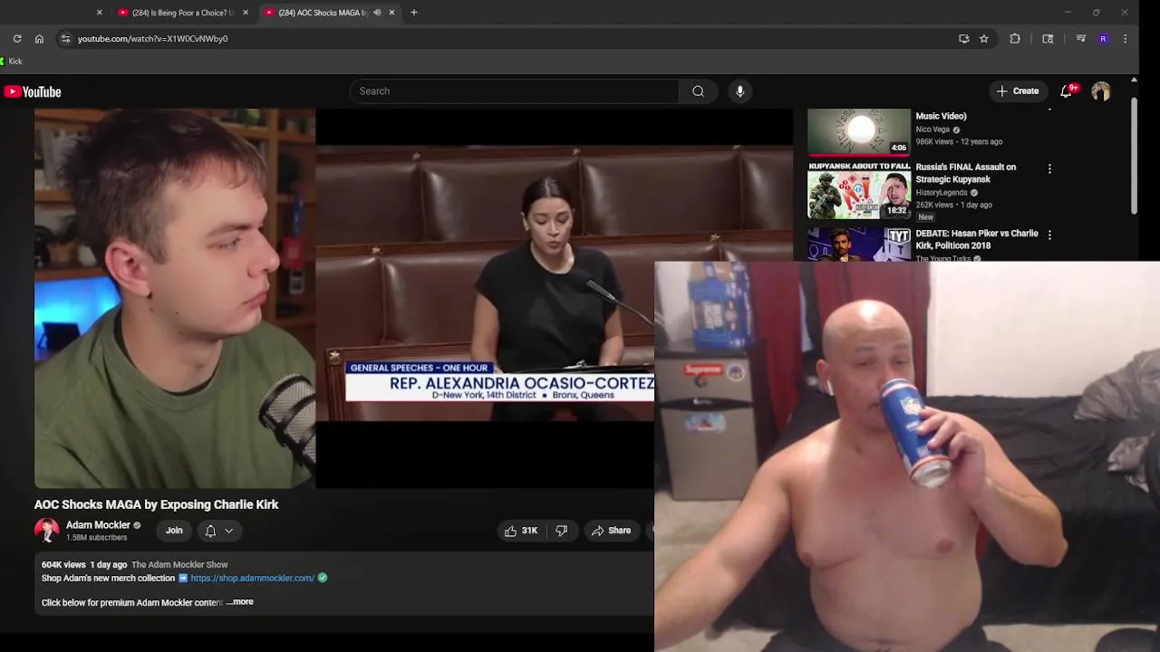Open 'Russia's FINAL Assault on Strategic Kupyansk' title
This screenshot has height=652, width=1160.
click(x=966, y=173)
